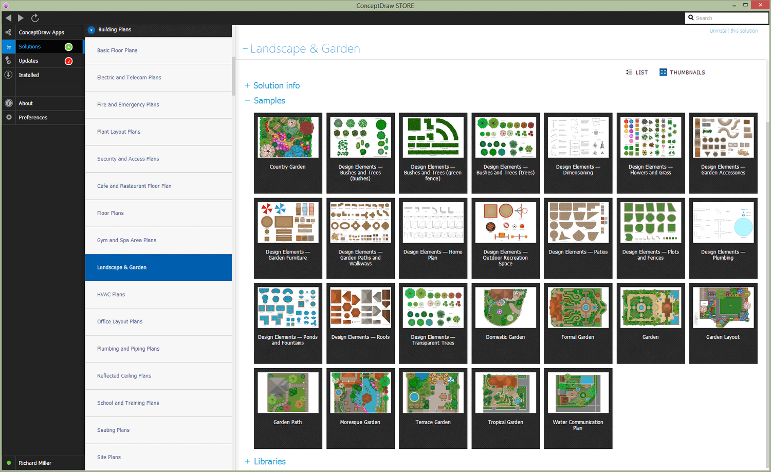The width and height of the screenshot is (771, 472).
Task: Click the LIST view icon
Action: 629,72
